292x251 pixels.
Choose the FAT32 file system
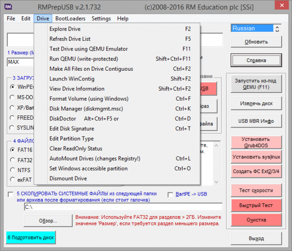click(13, 160)
